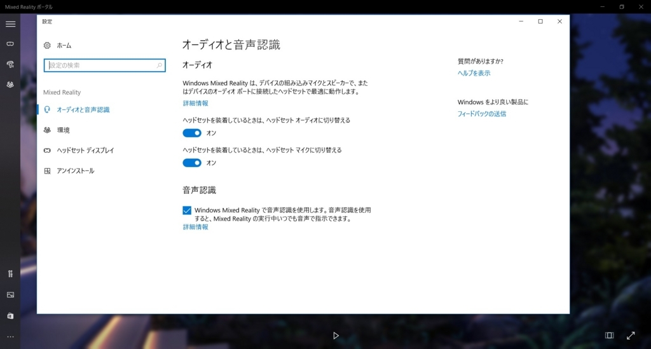651x349 pixels.
Task: Click the play button at bottom center
Action: pos(336,335)
